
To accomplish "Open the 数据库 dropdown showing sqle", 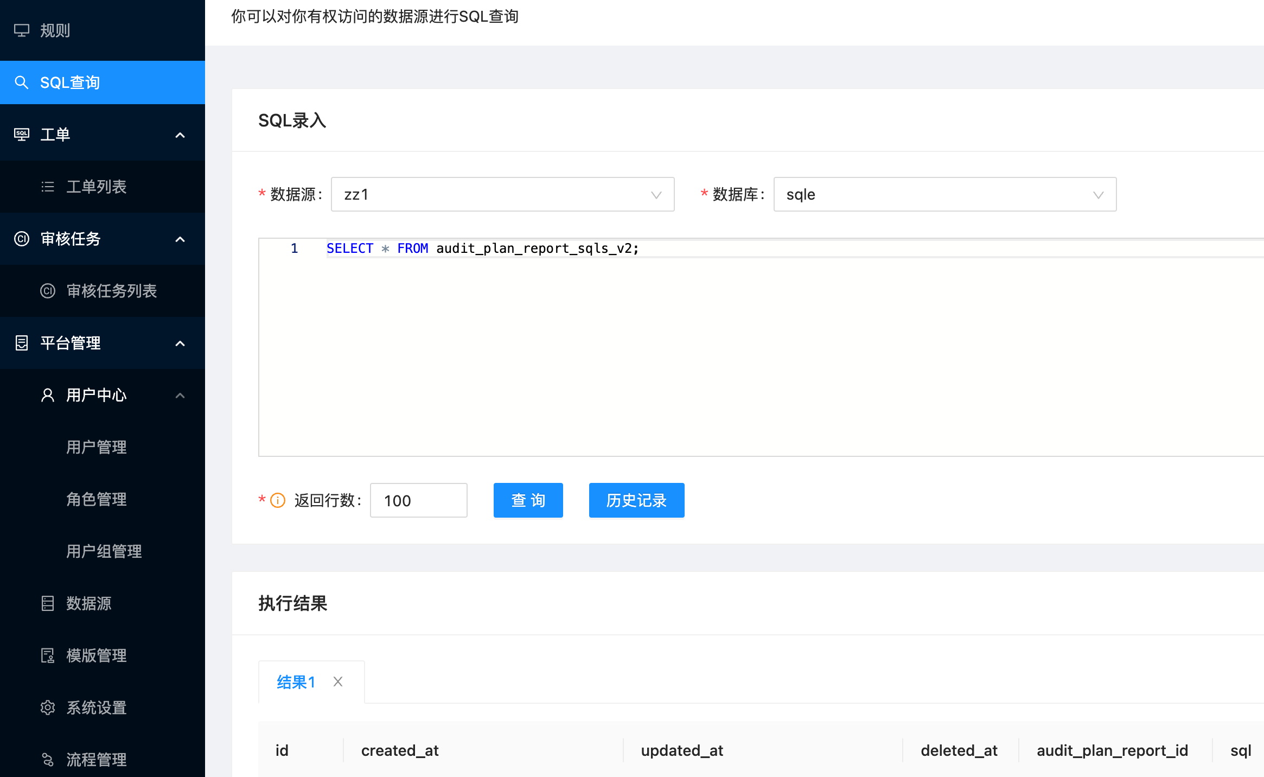I will [945, 194].
